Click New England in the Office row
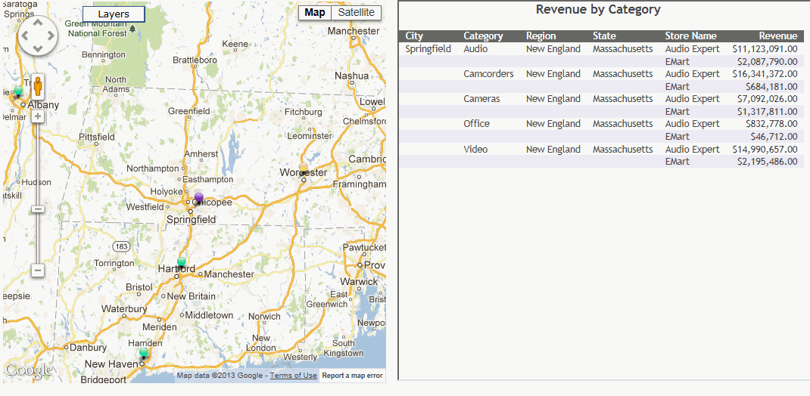The height and width of the screenshot is (396, 810). [553, 124]
